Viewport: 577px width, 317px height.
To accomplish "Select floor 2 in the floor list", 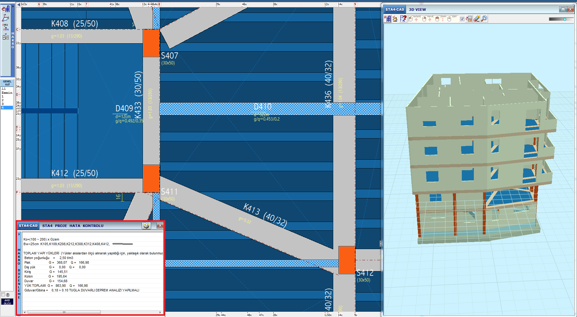I will pyautogui.click(x=3, y=100).
